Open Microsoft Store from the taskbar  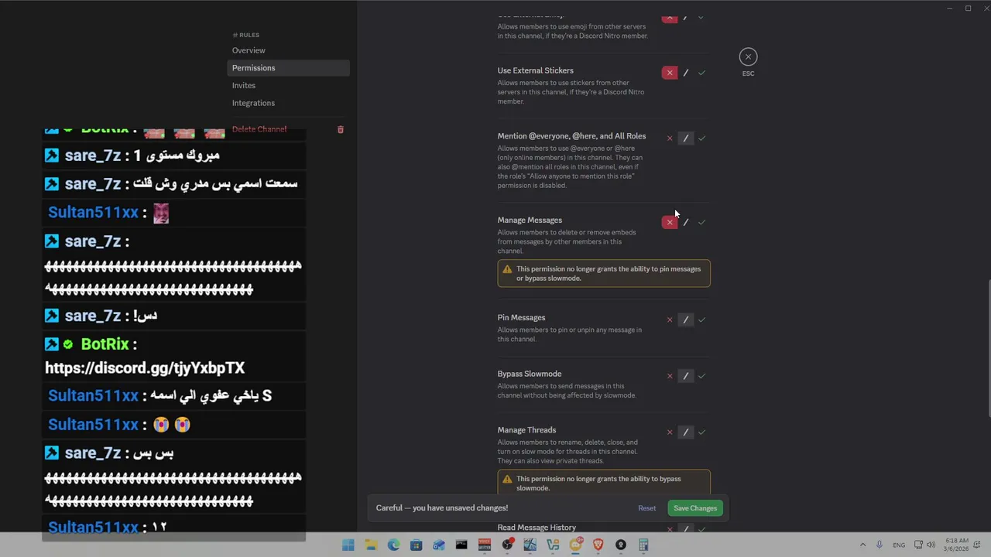pos(416,545)
